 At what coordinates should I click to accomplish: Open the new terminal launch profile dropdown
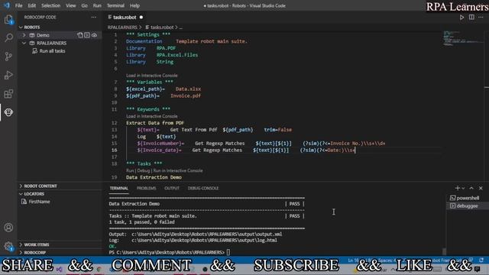[463, 188]
